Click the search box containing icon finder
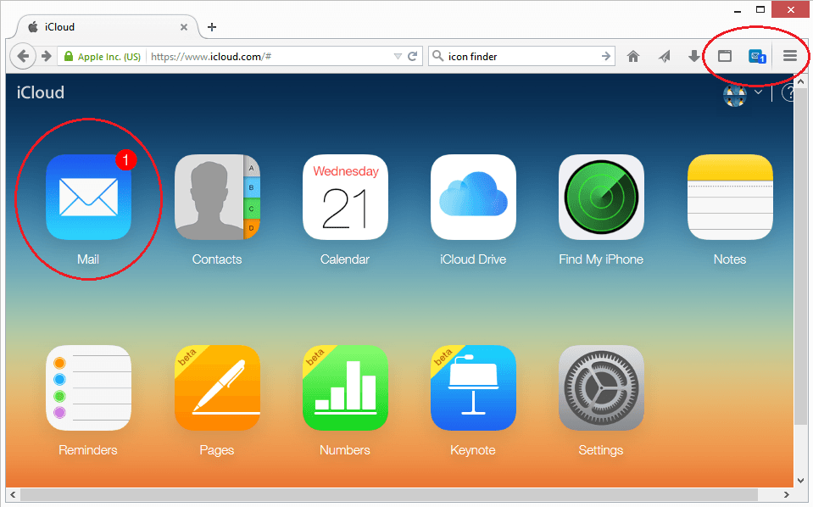The image size is (813, 507). click(x=522, y=56)
